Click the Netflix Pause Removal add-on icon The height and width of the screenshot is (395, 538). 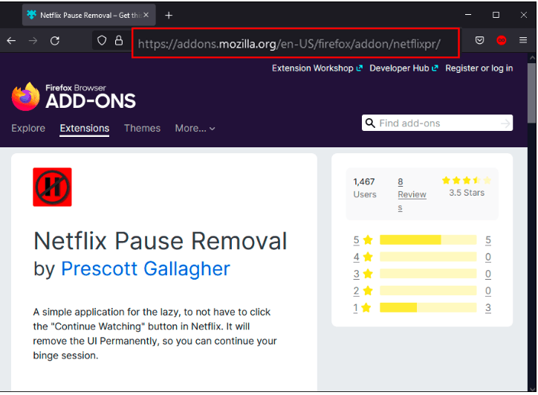tap(52, 187)
